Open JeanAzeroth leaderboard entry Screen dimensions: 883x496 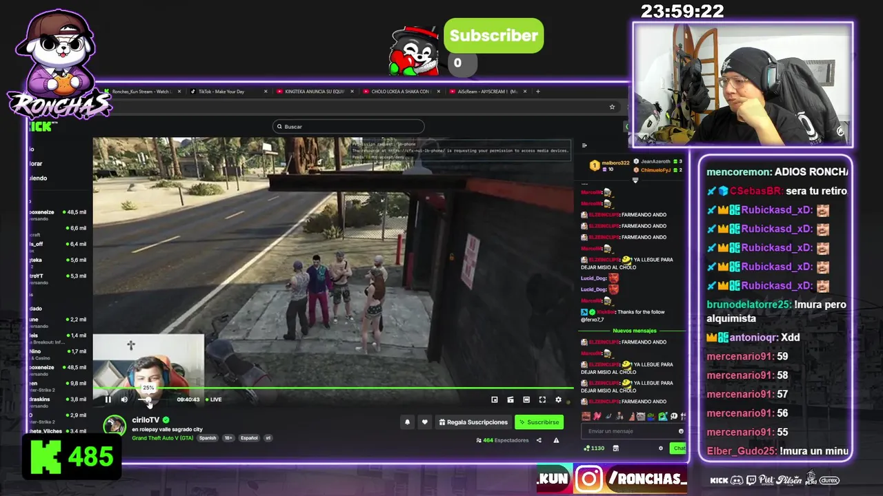click(657, 161)
